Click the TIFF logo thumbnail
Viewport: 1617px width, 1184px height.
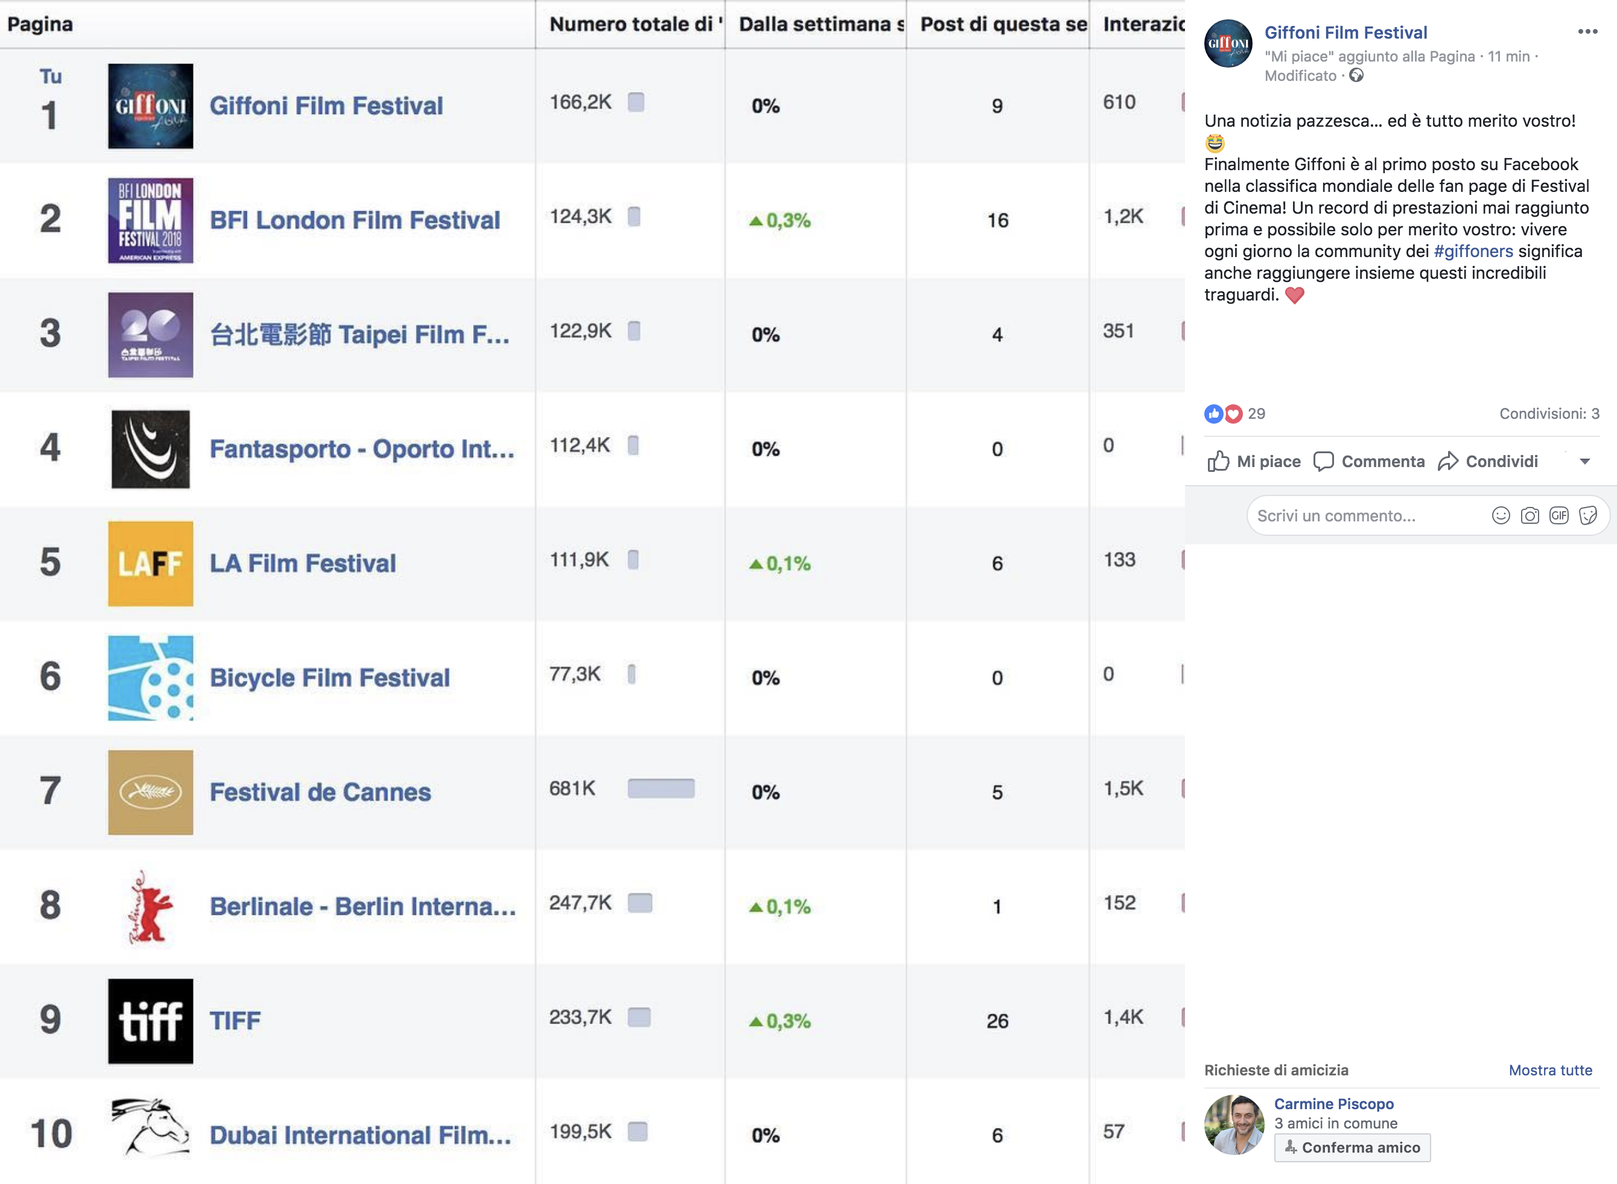point(150,1020)
